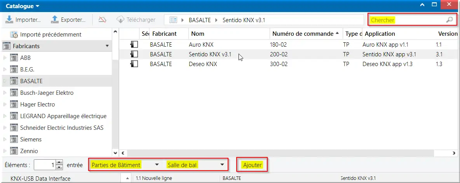Click the magnifying glass search icon
This screenshot has height=183, width=460.
[x=450, y=20]
